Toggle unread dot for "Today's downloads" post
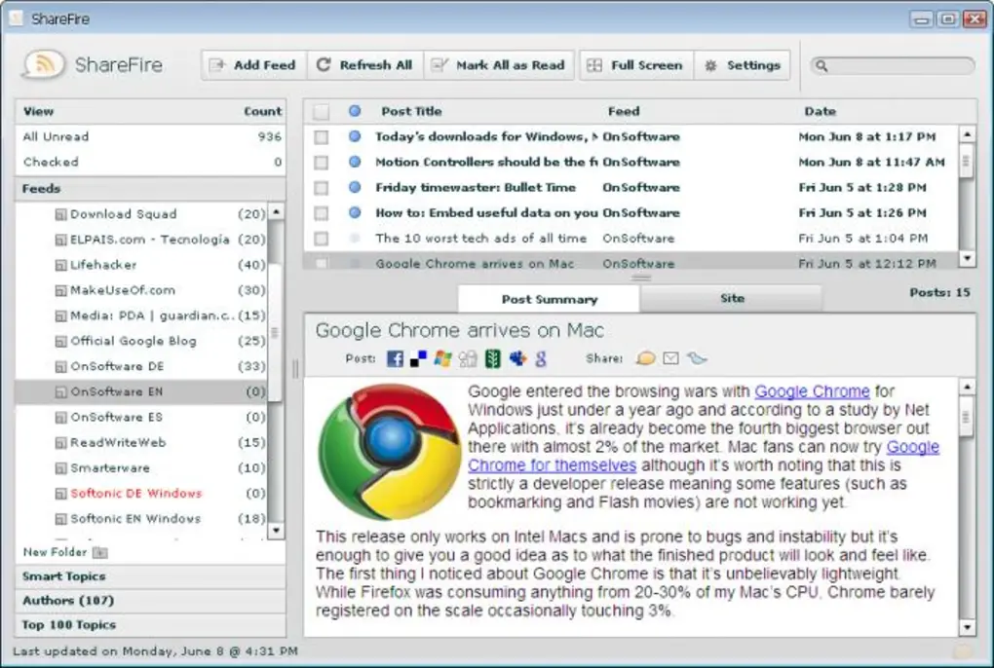 pyautogui.click(x=355, y=136)
